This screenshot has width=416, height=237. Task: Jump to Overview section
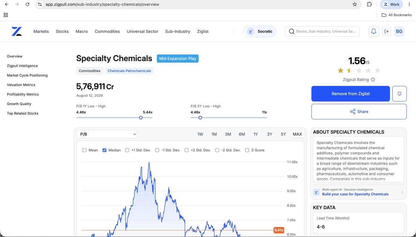(x=15, y=56)
